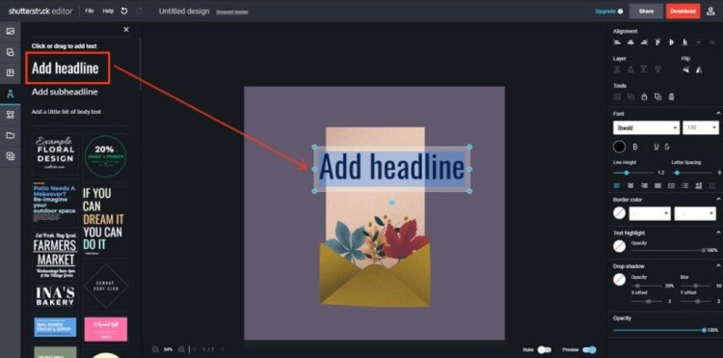Click the red Download button
The width and height of the screenshot is (723, 358).
click(683, 11)
